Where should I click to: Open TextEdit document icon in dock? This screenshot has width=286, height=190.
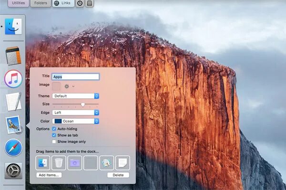pyautogui.click(x=14, y=102)
